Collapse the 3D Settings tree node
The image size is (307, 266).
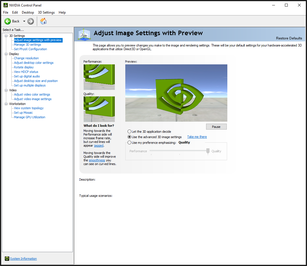pos(6,36)
